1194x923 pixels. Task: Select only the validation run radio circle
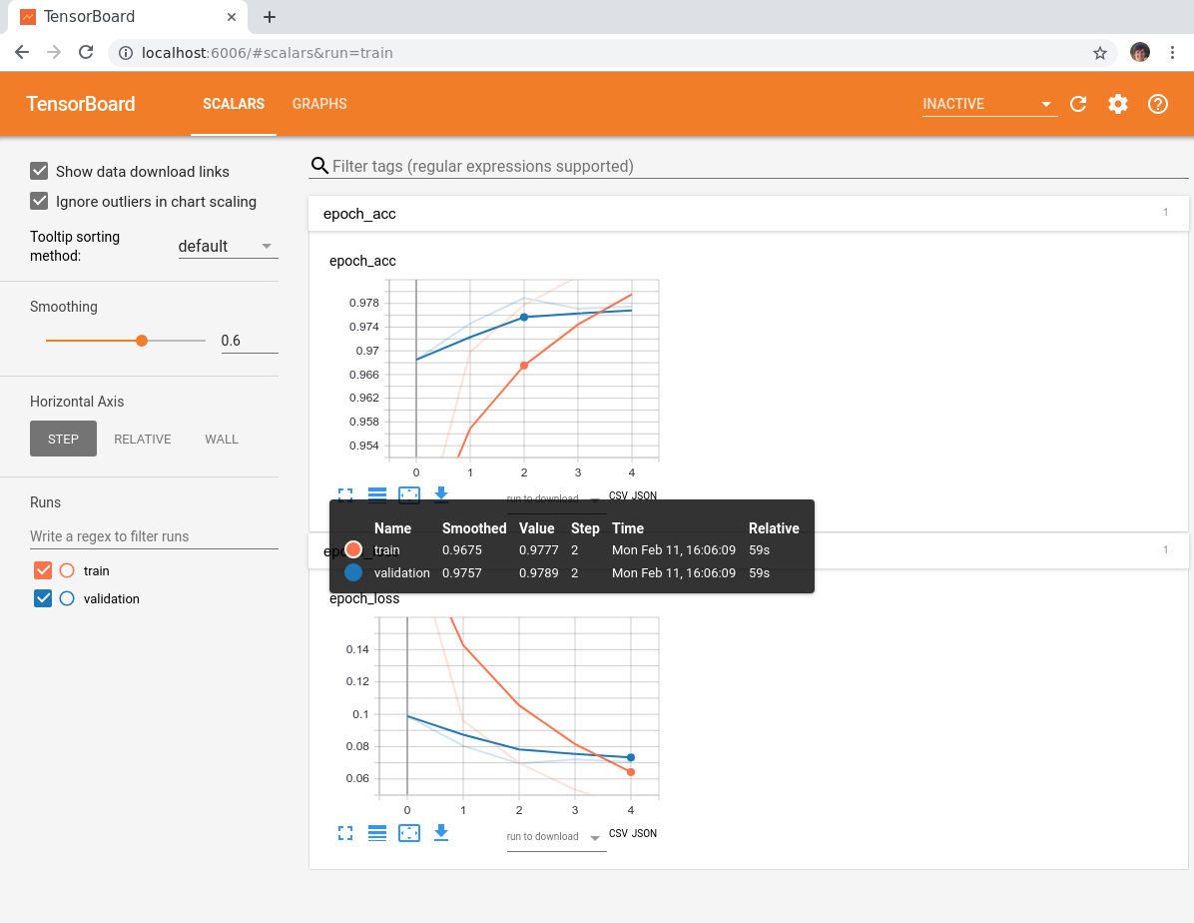pyautogui.click(x=67, y=598)
